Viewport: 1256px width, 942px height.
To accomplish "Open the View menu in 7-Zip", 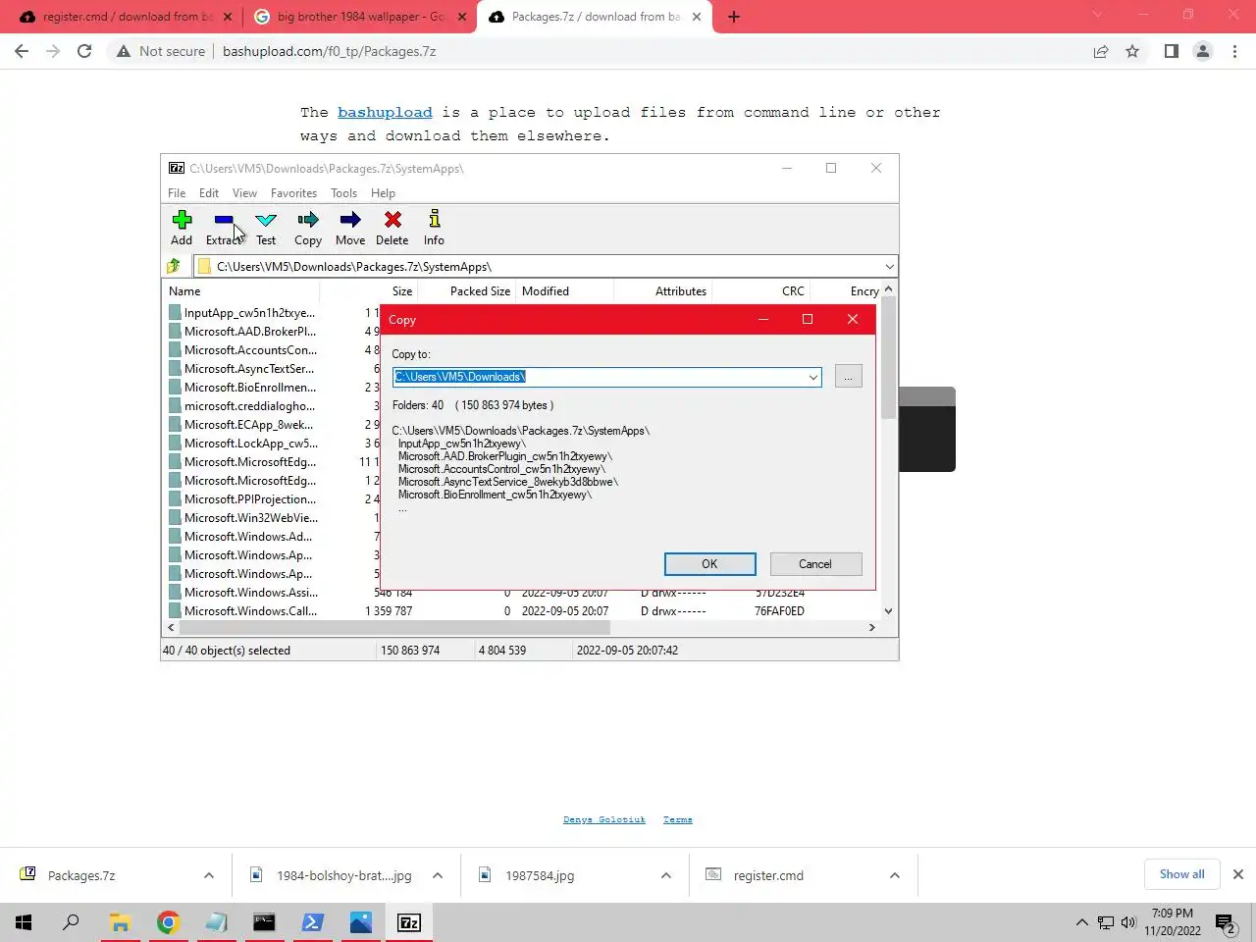I will (x=244, y=193).
